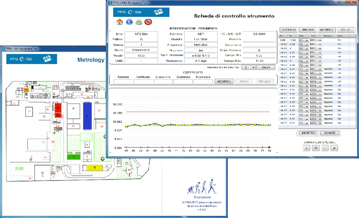Click the PPG logo in the Metrology map window
359x218 pixels.
tap(47, 59)
